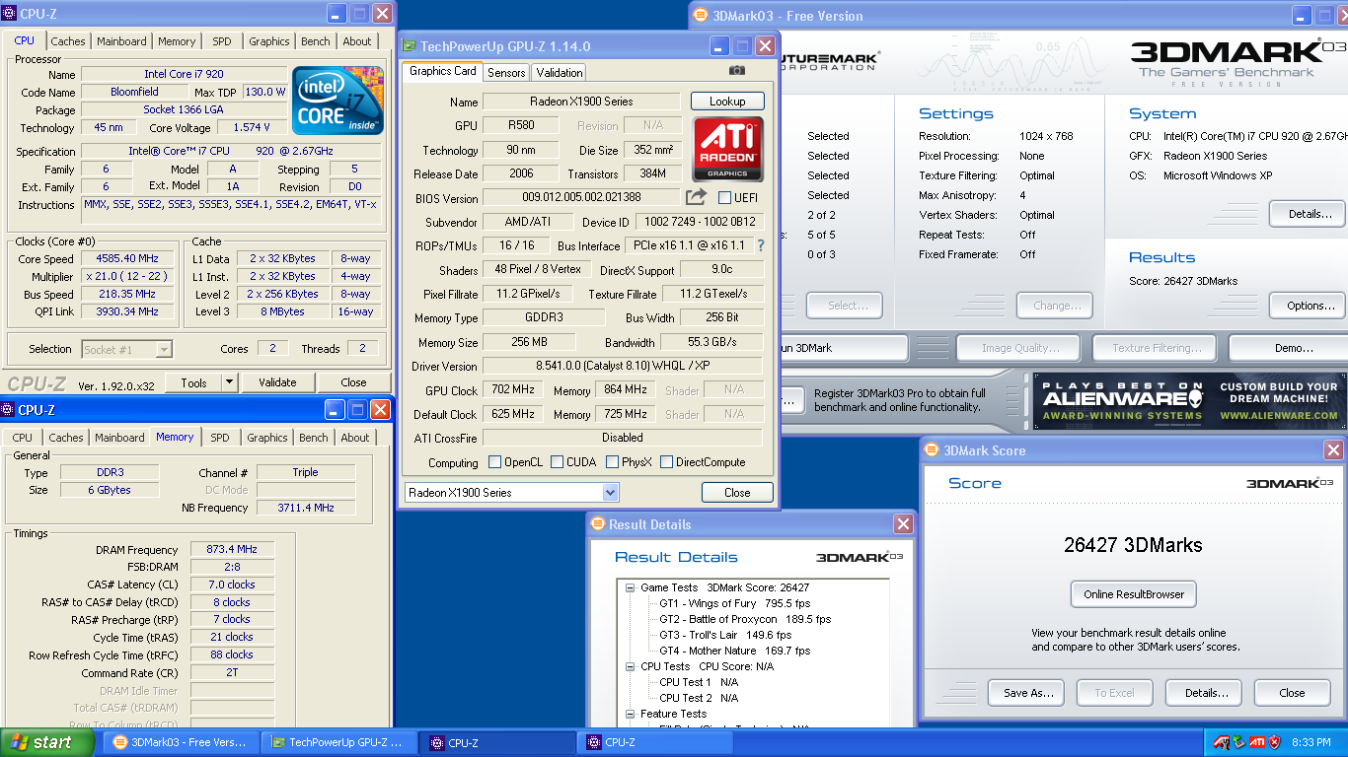Click the ATI Radeon Graphics logo

click(x=727, y=149)
